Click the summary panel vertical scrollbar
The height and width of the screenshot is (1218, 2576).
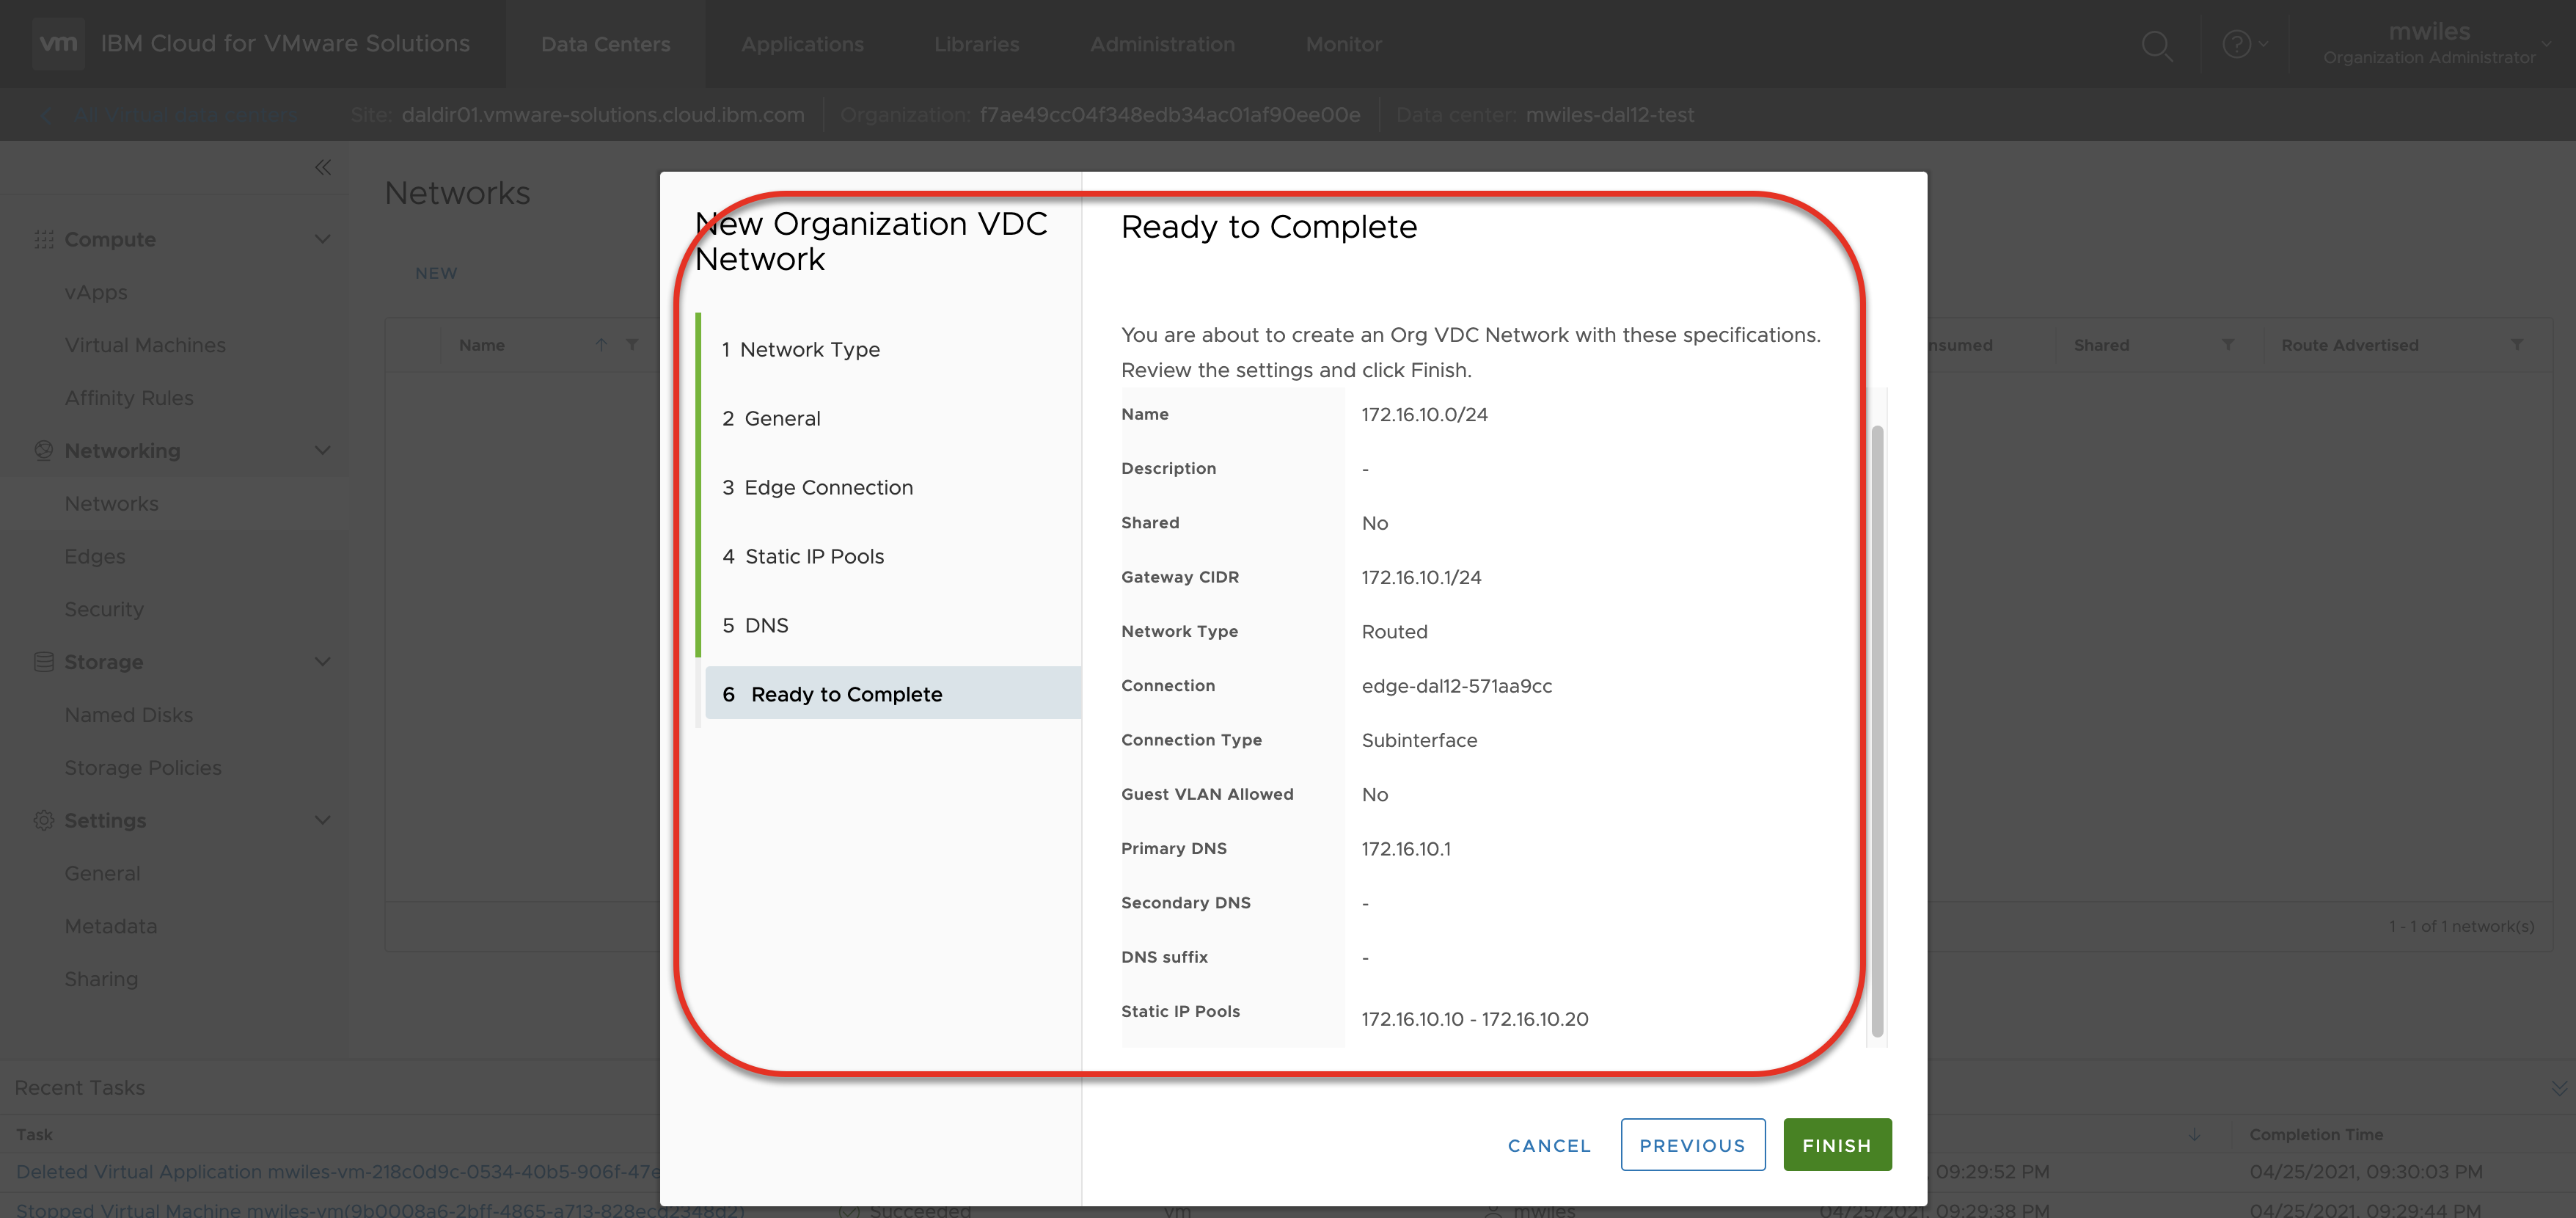[1877, 730]
